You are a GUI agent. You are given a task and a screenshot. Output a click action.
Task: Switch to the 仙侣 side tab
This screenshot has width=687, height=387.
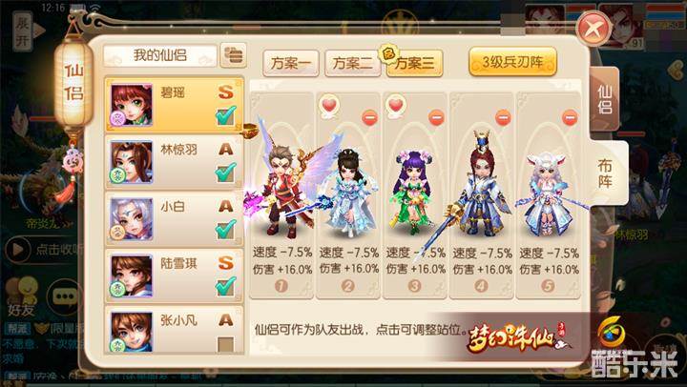pos(605,99)
